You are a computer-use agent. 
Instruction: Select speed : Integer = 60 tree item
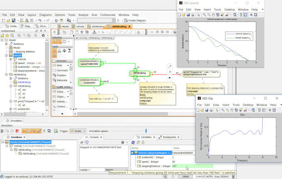27,63
